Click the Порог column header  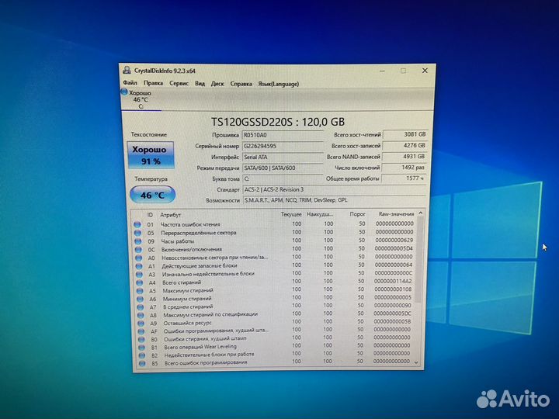[358, 214]
